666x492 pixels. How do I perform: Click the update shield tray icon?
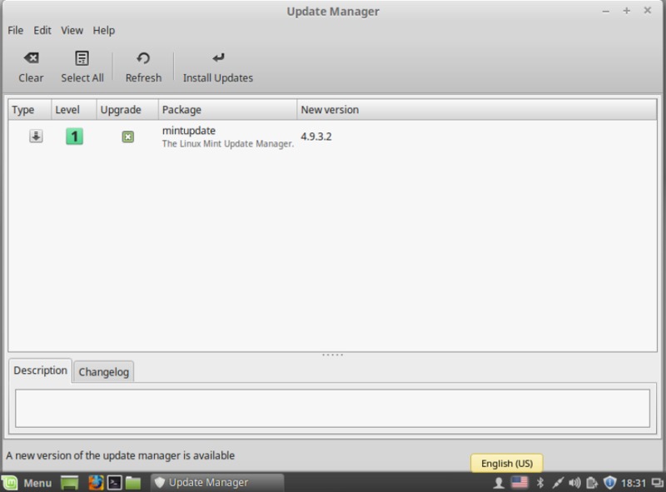(x=609, y=482)
